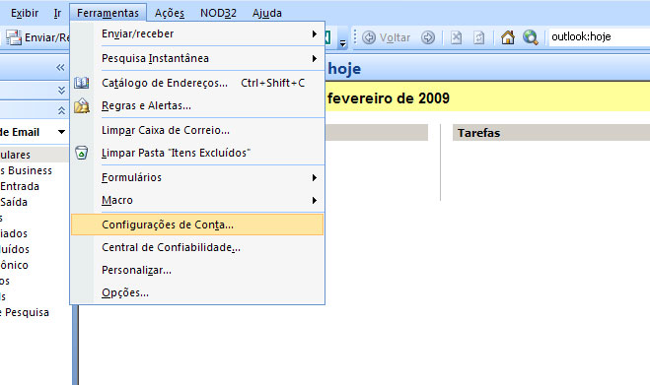Viewport: 650px width, 385px height.
Task: Select Limpar Caixa de Correio
Action: click(197, 130)
